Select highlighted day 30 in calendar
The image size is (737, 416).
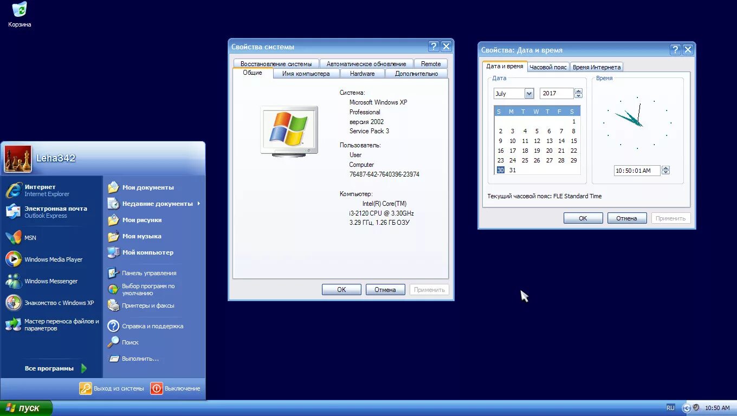(x=500, y=170)
